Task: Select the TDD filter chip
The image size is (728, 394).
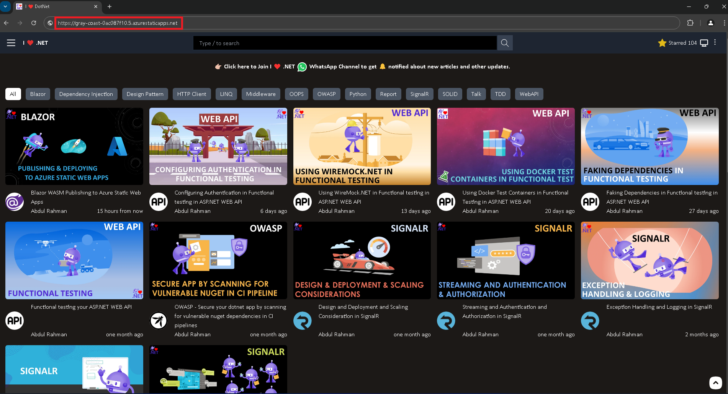Action: (501, 94)
